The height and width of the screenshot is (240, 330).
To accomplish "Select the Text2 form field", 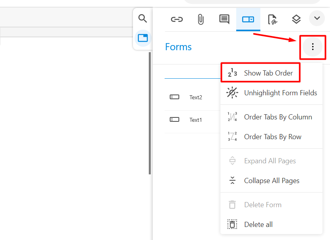I will tap(192, 97).
